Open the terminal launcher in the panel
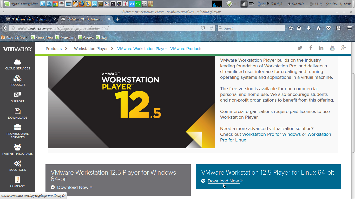Image resolution: width=355 pixels, height=199 pixels. (x=113, y=4)
